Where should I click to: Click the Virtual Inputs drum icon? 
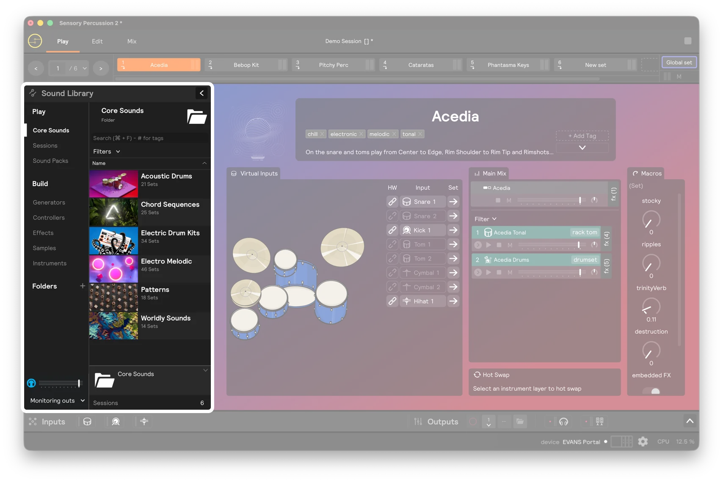point(233,173)
